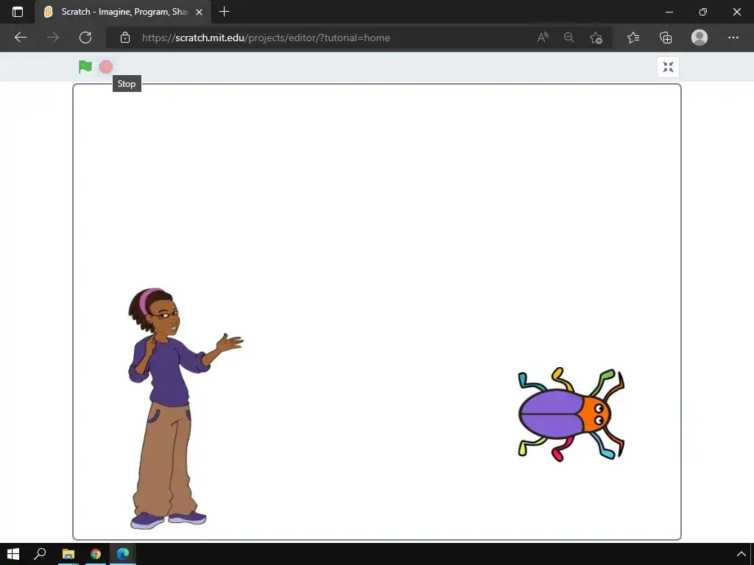
Task: Open Windows taskbar search
Action: point(40,554)
